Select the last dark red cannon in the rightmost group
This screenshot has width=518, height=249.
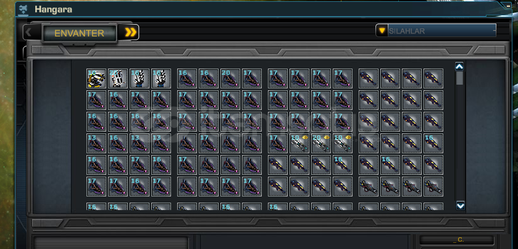pyautogui.click(x=433, y=187)
